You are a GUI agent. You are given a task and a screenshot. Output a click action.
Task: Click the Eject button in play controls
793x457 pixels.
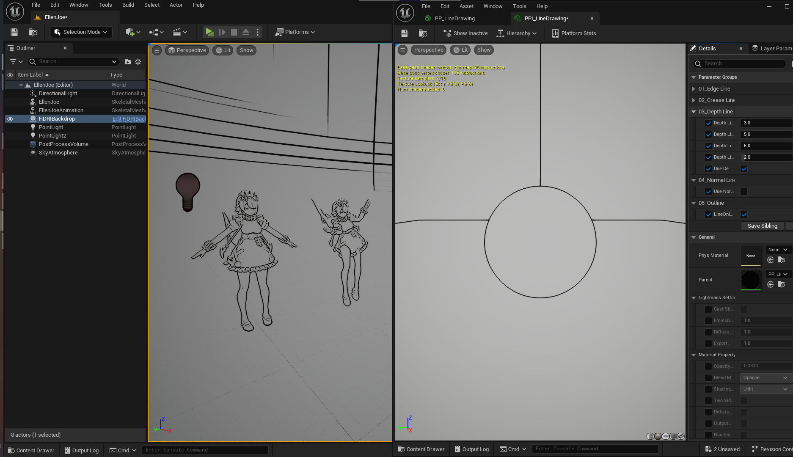point(246,32)
